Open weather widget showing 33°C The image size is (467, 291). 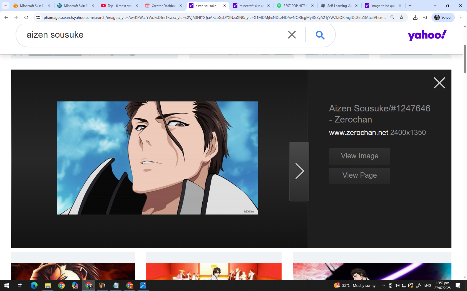point(355,285)
